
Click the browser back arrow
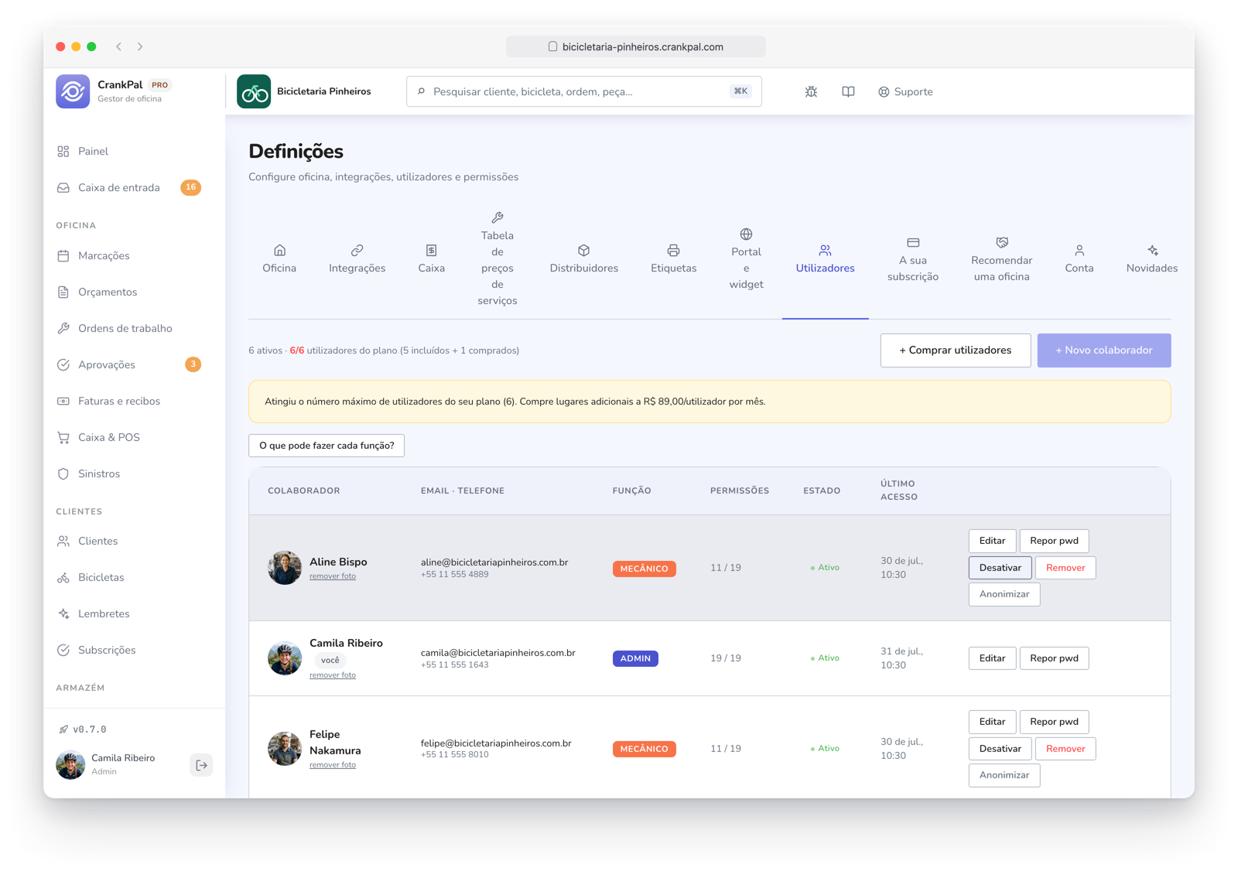tap(119, 46)
